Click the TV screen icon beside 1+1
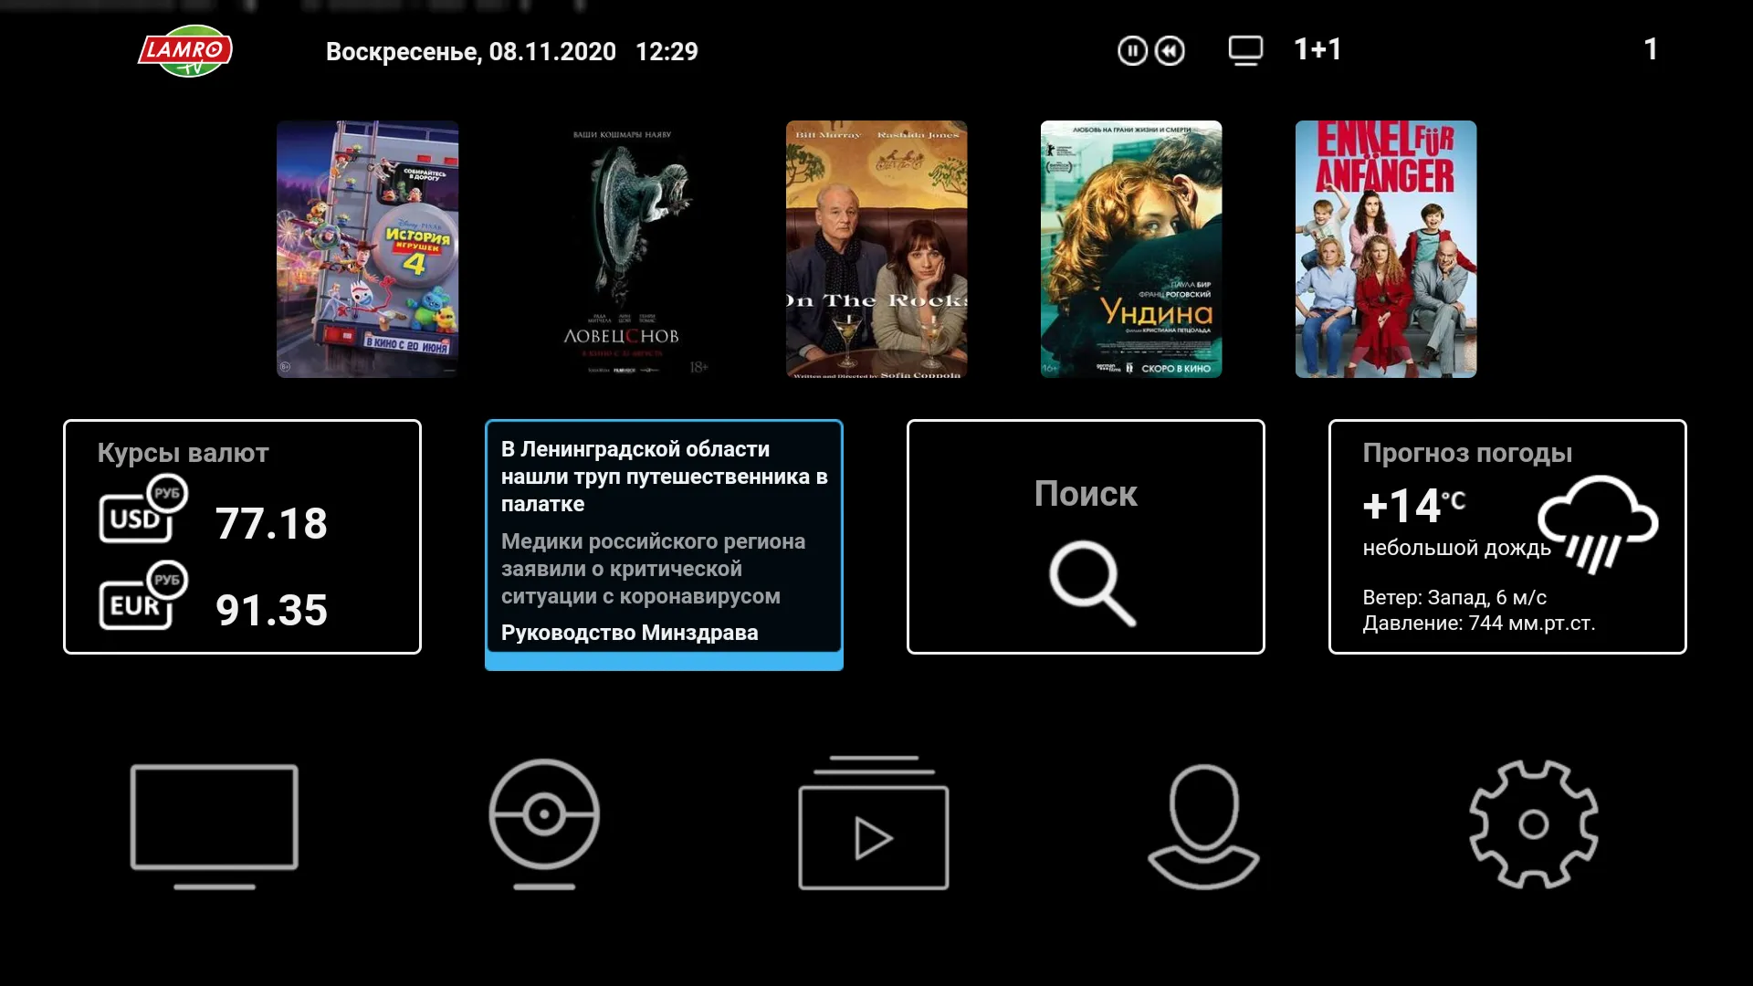The width and height of the screenshot is (1753, 986). pyautogui.click(x=1245, y=50)
